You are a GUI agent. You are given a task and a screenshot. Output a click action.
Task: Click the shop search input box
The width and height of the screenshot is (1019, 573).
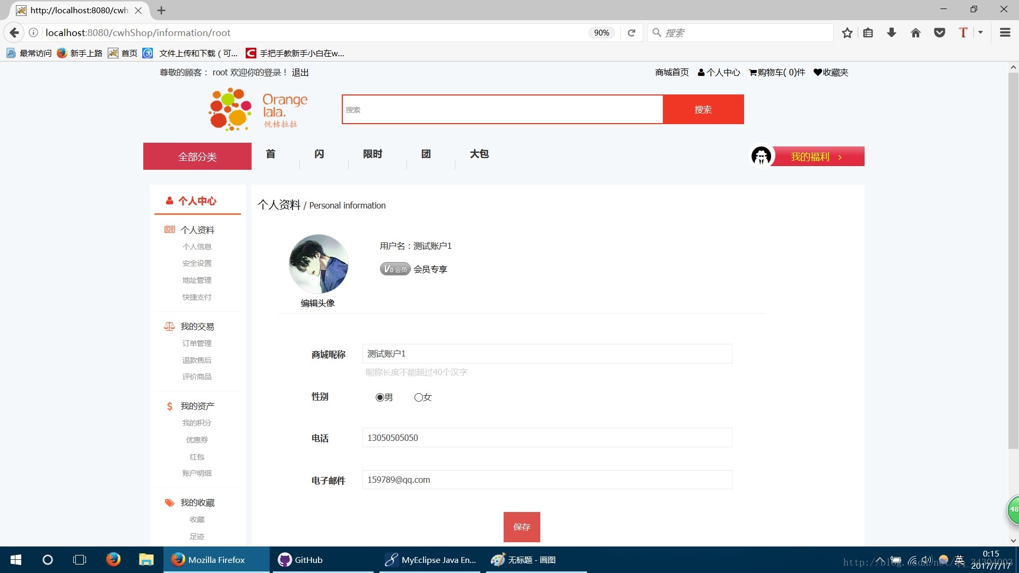pyautogui.click(x=503, y=109)
